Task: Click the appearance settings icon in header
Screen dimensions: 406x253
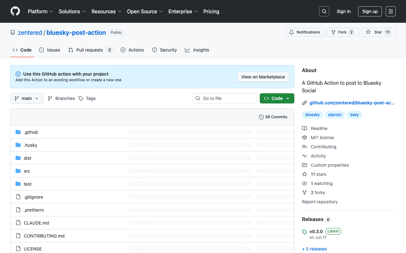Action: [390, 11]
